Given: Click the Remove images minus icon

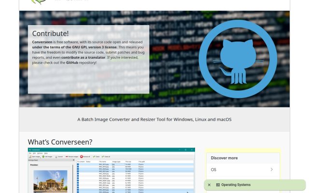Looking at the screenshot, I should point(67,157).
